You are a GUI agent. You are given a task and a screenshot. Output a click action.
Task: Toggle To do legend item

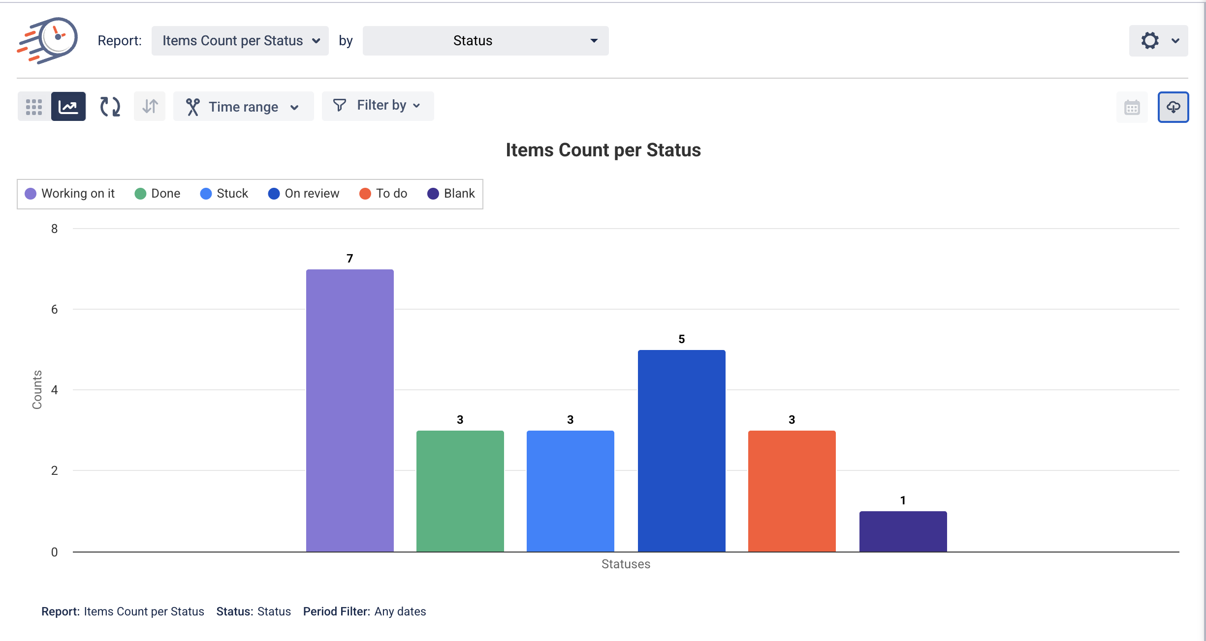(383, 194)
